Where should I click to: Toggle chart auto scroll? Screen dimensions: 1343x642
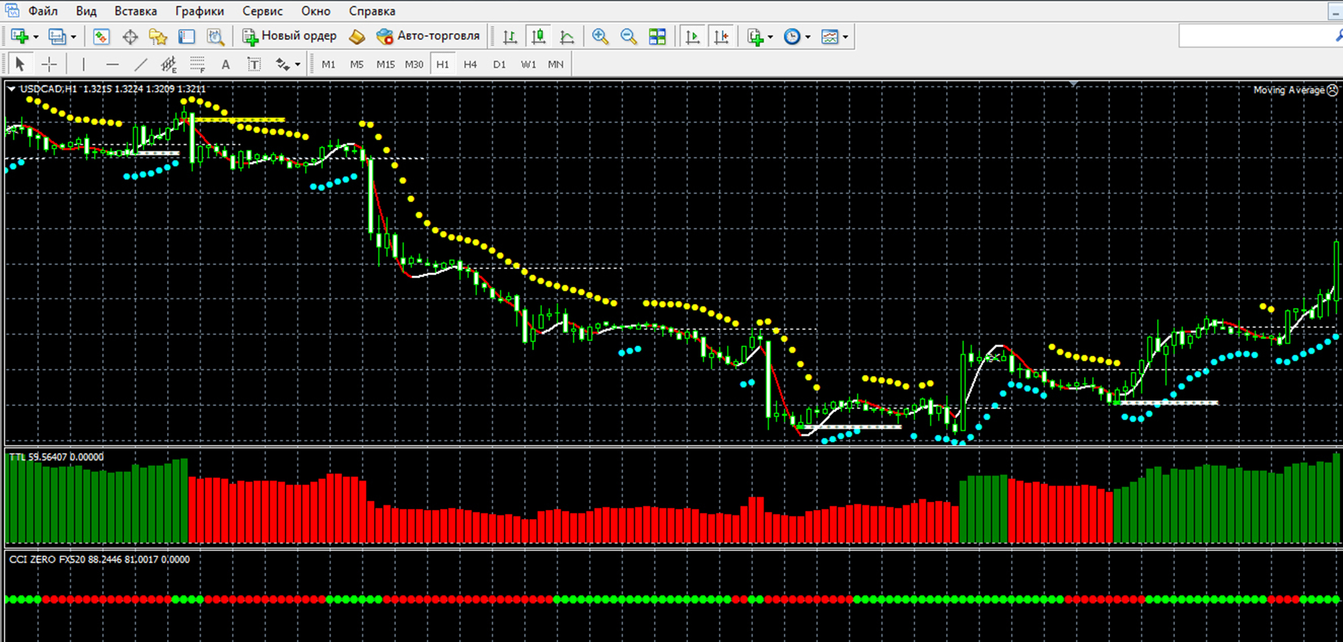(692, 37)
